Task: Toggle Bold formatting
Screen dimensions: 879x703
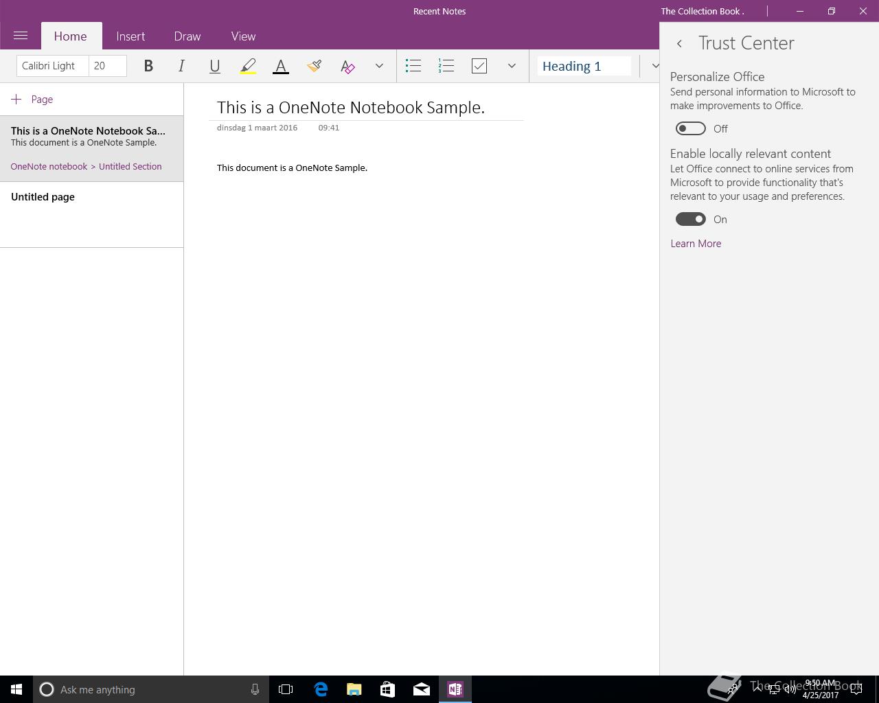Action: 148,66
